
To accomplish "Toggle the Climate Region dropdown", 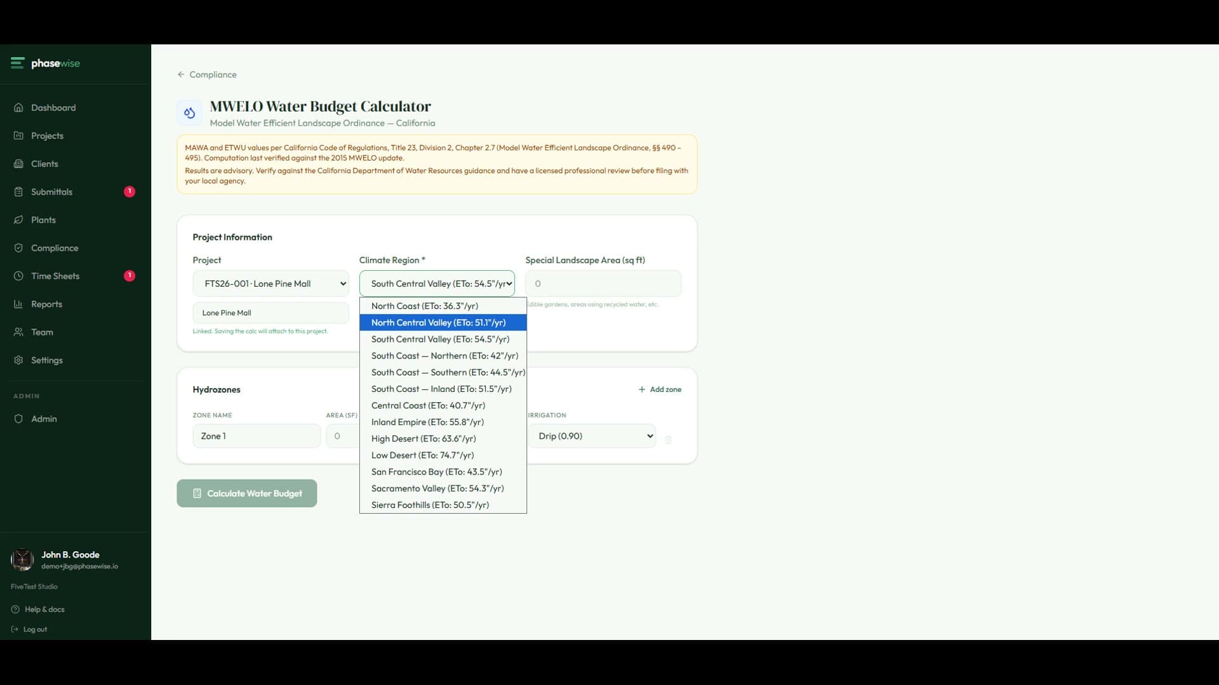I will coord(437,284).
